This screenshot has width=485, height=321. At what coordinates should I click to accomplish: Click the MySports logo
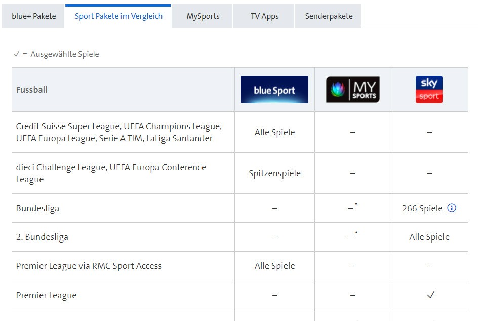352,90
